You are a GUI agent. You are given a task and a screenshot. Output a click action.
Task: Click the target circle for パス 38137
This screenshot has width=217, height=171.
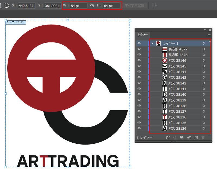(204, 111)
